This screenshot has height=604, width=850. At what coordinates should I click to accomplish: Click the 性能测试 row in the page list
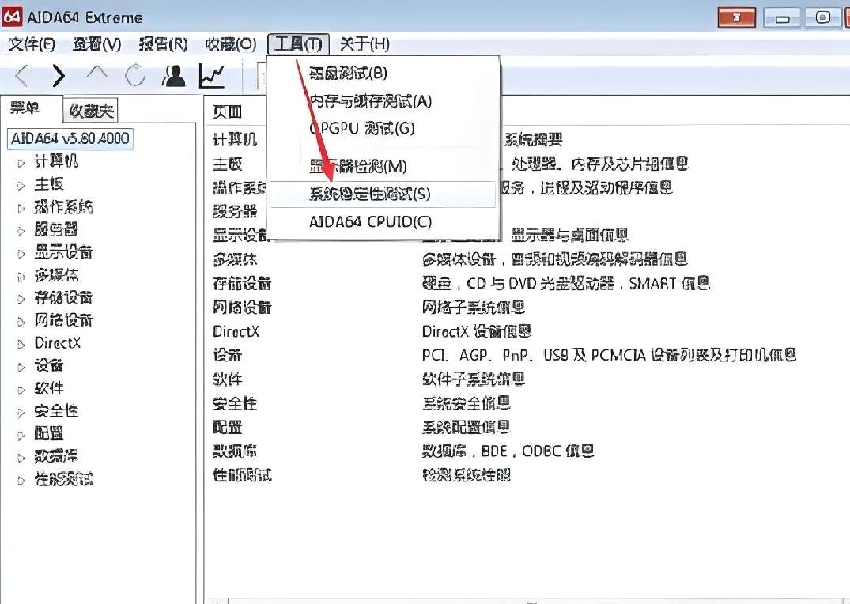[x=242, y=475]
